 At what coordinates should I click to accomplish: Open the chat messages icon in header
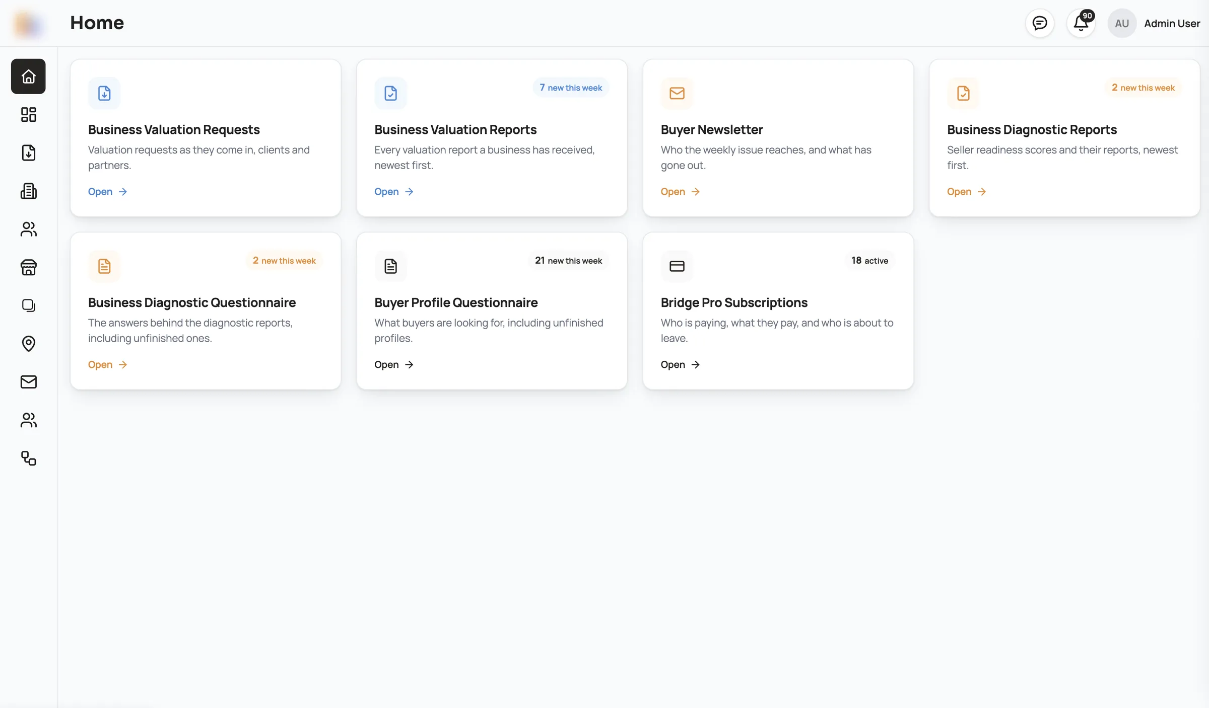point(1040,23)
